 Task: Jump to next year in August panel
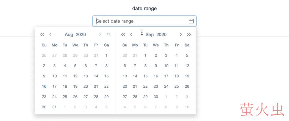point(108,34)
